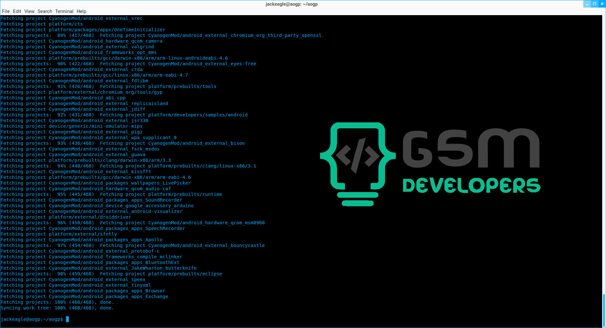606x328 pixels.
Task: Maximize the terminal window
Action: tap(595, 4)
